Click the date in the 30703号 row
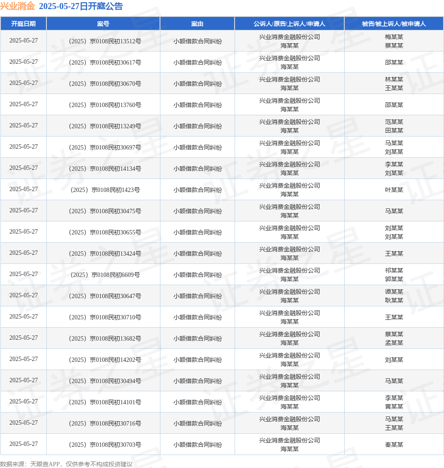The image size is (444, 468). [x=23, y=444]
